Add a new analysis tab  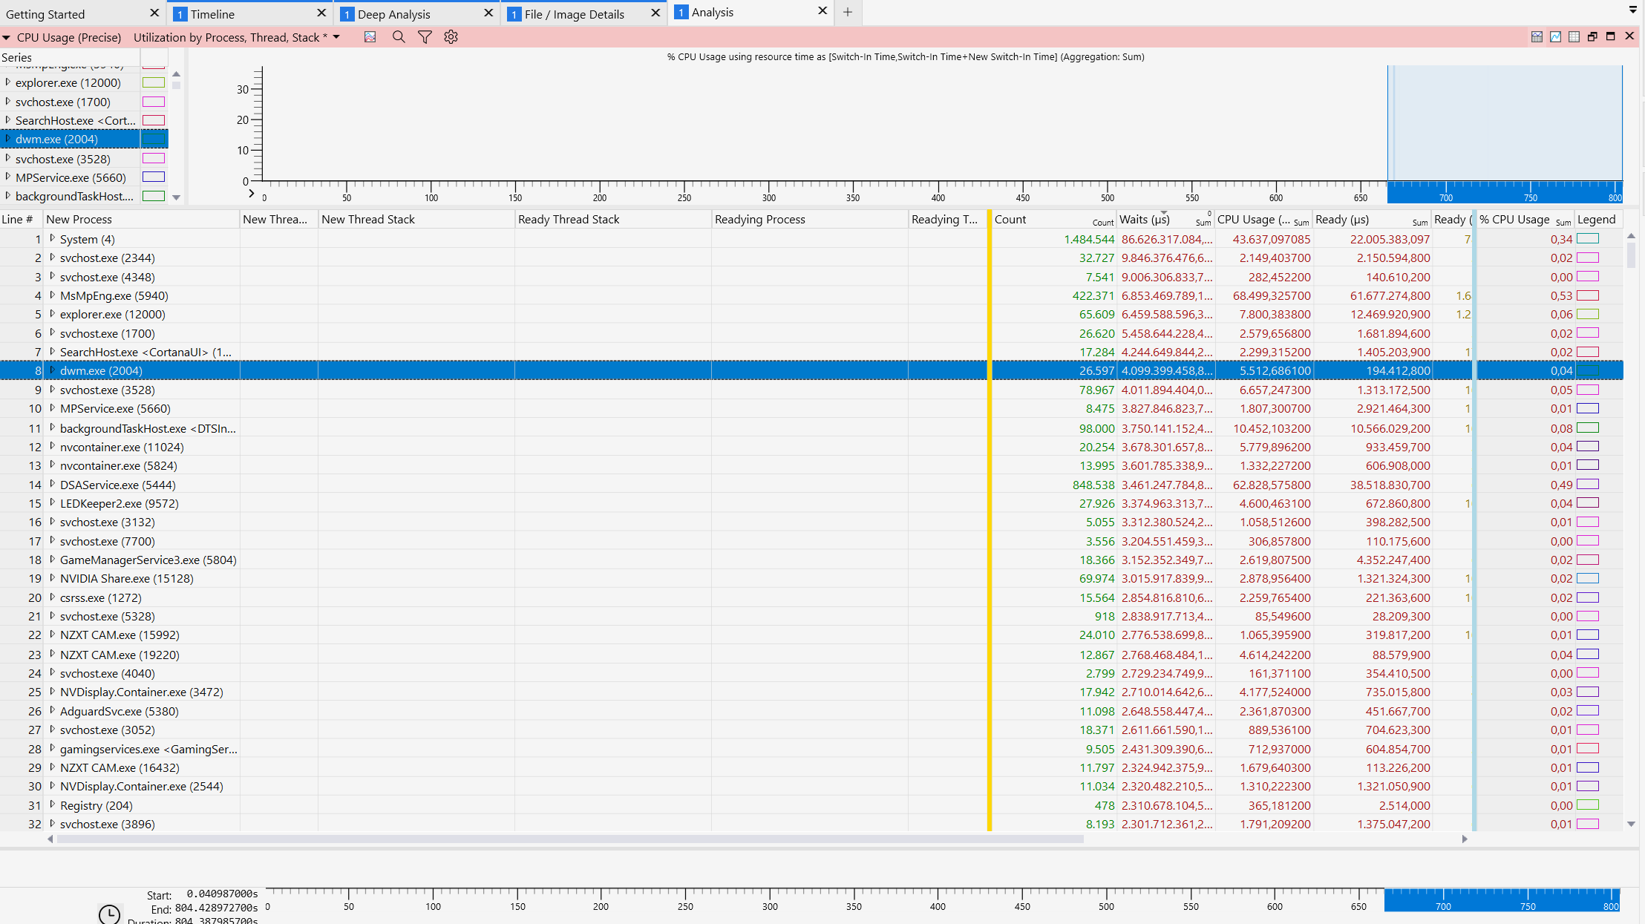(847, 12)
